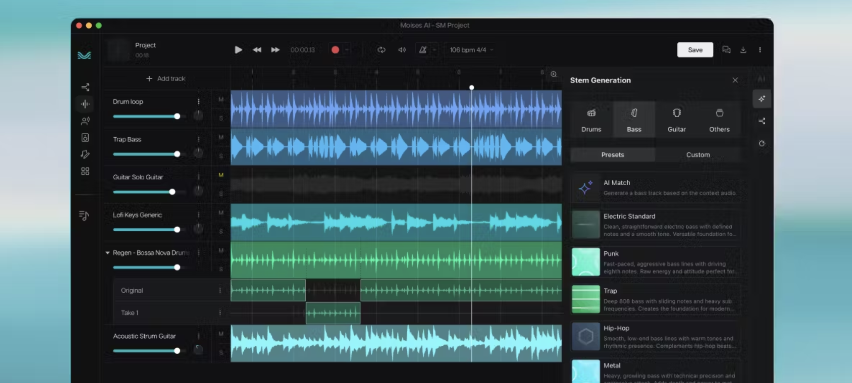Image resolution: width=852 pixels, height=383 pixels.
Task: Mute the Drum loop track
Action: click(221, 99)
